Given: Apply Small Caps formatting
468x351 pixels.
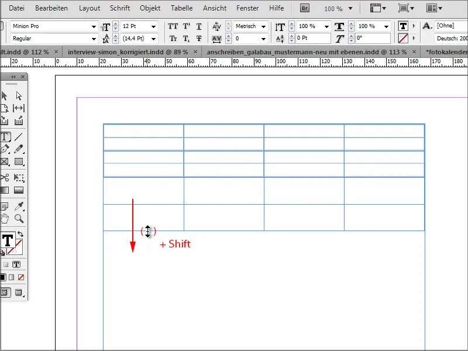Looking at the screenshot, I should (x=173, y=39).
